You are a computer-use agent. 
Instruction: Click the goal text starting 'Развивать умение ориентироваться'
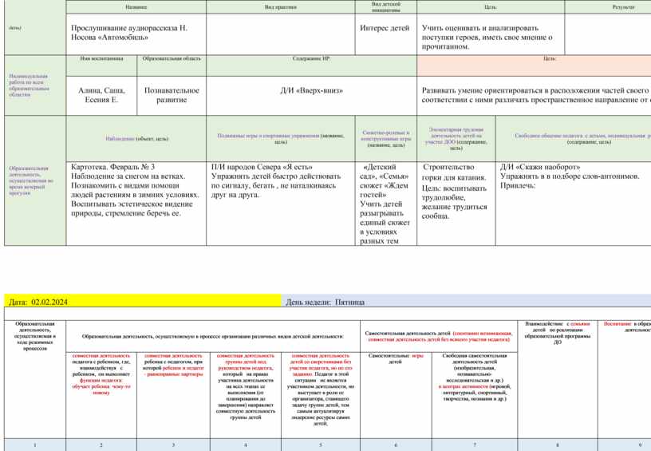(536, 95)
